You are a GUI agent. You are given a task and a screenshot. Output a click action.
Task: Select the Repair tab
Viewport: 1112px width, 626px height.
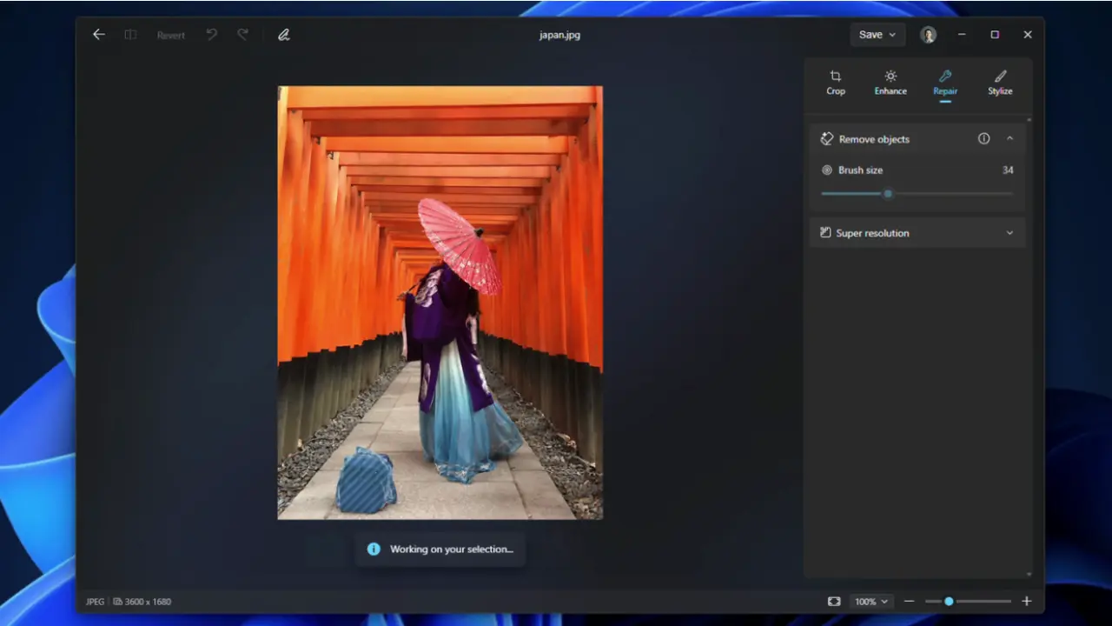pyautogui.click(x=945, y=83)
